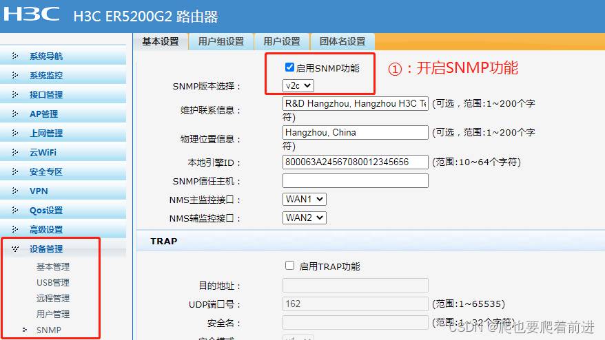
Task: Enable the 启用TRAP功能 checkbox
Action: [x=289, y=266]
